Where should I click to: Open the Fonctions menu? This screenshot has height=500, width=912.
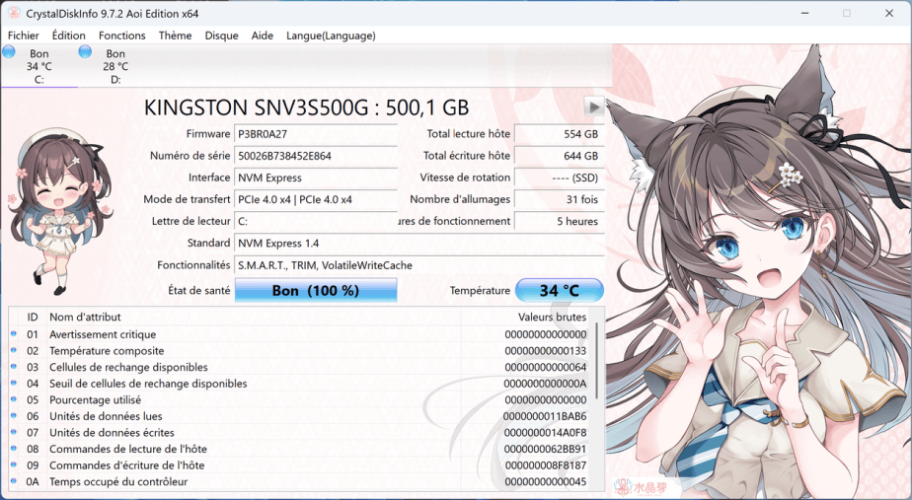(x=122, y=36)
